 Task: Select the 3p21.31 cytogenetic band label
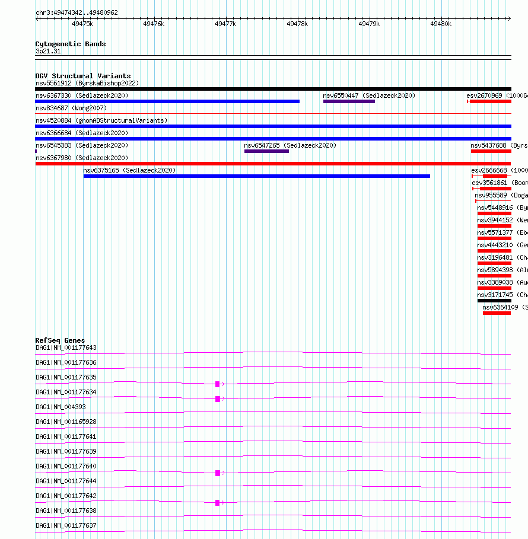(x=48, y=51)
